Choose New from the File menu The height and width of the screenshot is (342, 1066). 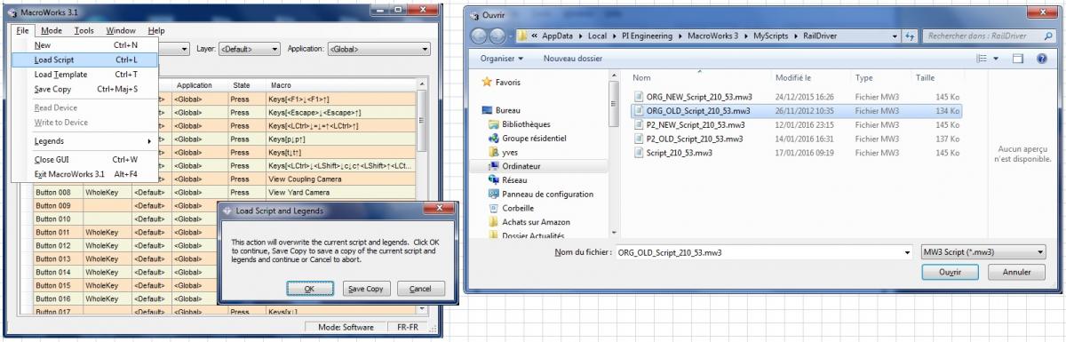(85, 44)
